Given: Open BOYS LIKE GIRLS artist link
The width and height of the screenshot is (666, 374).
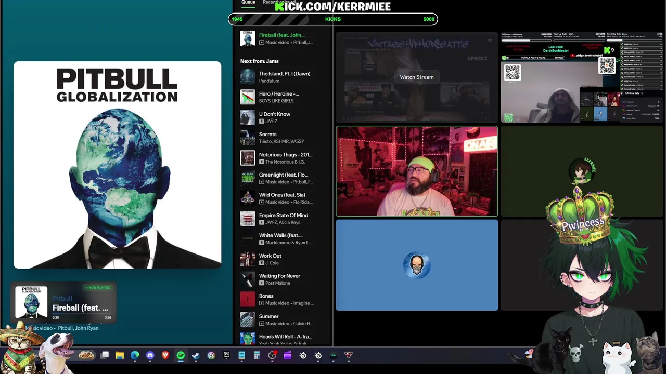Looking at the screenshot, I should pyautogui.click(x=276, y=101).
